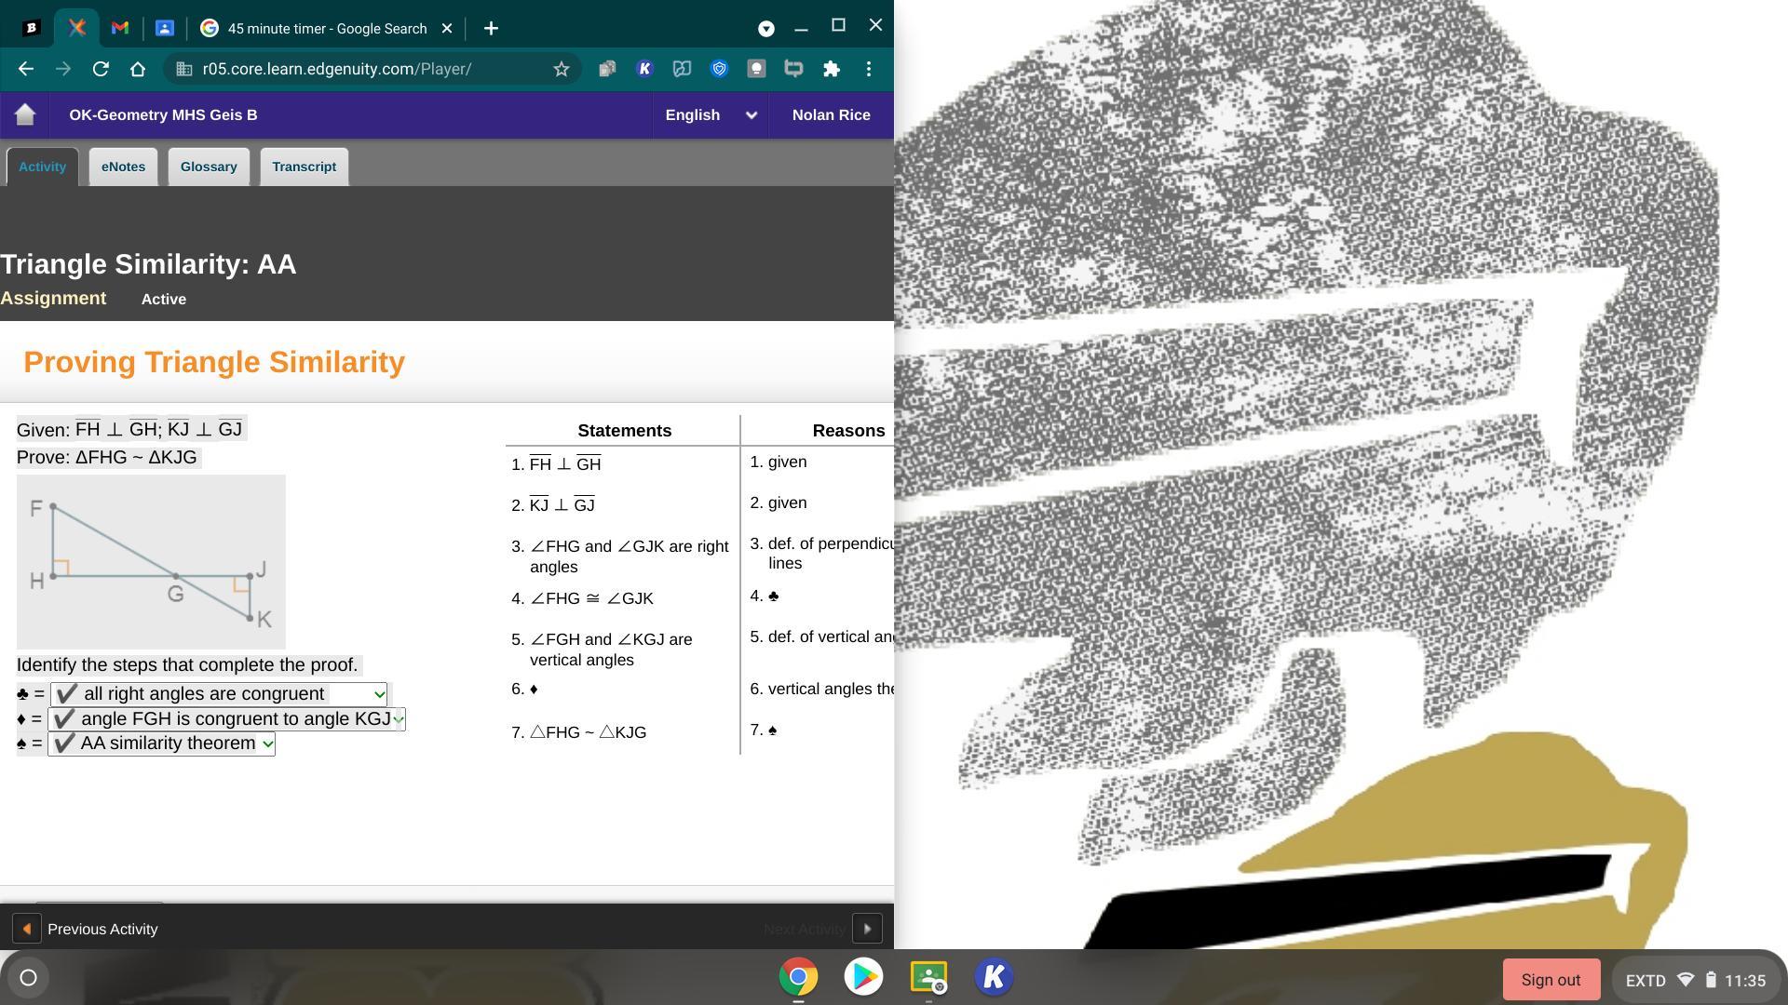Click the address bar URL field
Image resolution: width=1788 pixels, height=1005 pixels.
coord(354,69)
